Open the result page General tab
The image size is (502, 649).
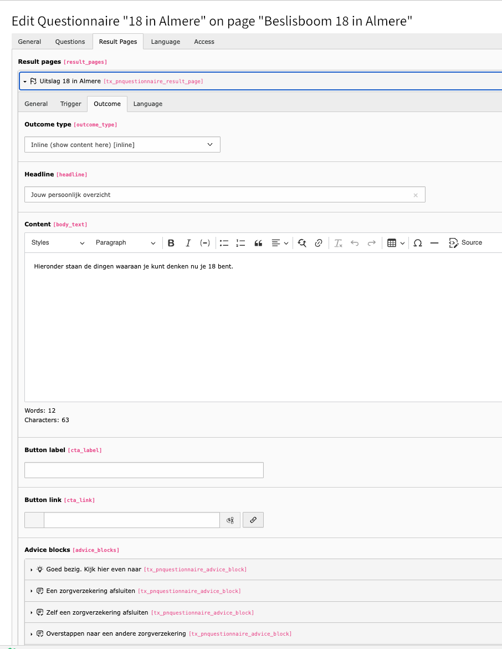point(36,104)
